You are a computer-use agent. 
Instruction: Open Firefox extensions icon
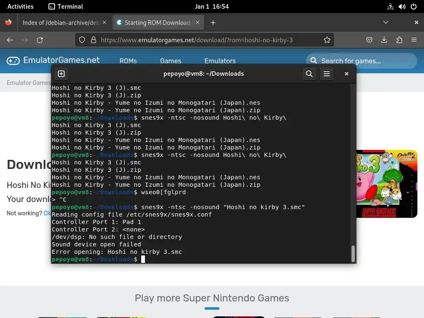coord(399,40)
